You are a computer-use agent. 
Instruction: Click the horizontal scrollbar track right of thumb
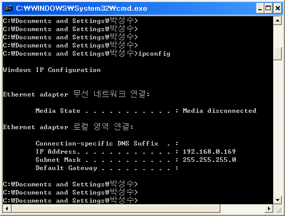coord(243,208)
